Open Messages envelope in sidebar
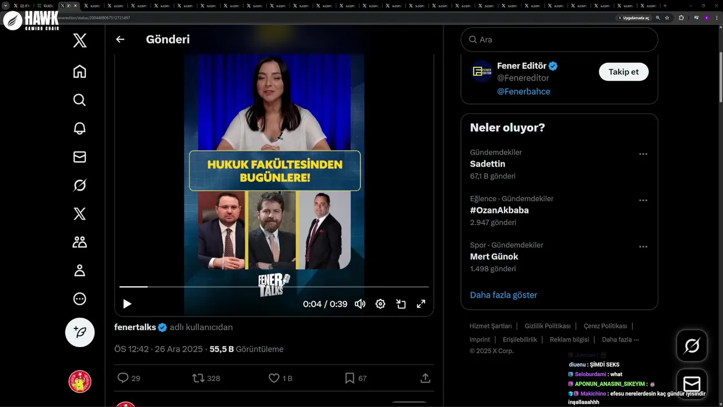 point(80,157)
